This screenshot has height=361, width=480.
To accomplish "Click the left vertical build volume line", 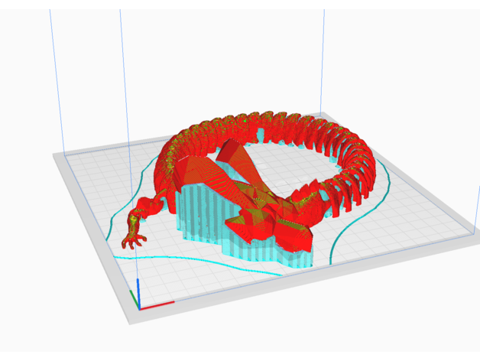I will coord(123,76).
